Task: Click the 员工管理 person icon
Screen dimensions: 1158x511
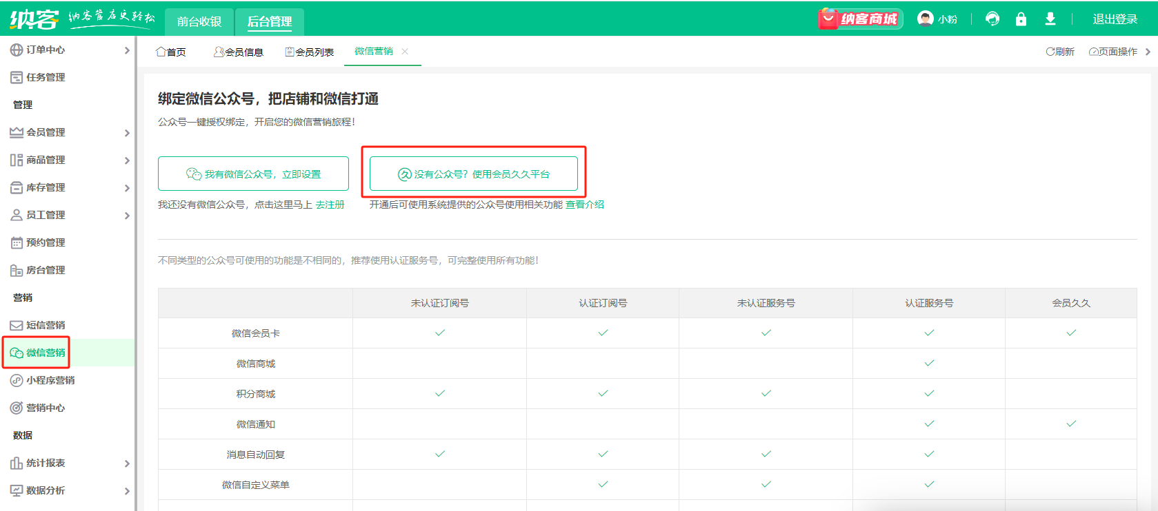Action: (x=17, y=215)
